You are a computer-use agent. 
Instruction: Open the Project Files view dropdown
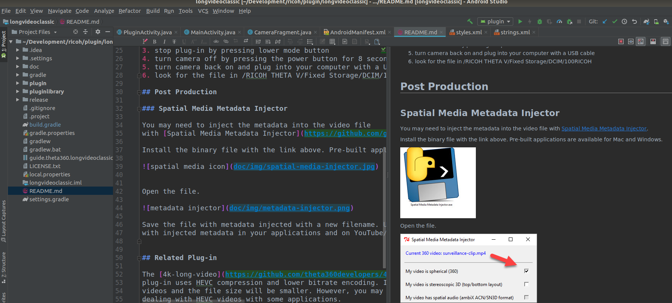(x=37, y=32)
